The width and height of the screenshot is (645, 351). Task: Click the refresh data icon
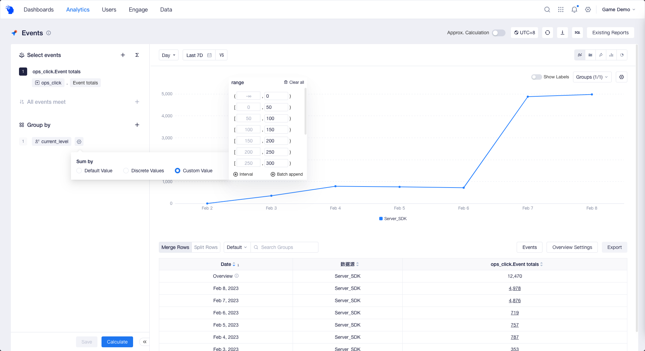tap(548, 33)
